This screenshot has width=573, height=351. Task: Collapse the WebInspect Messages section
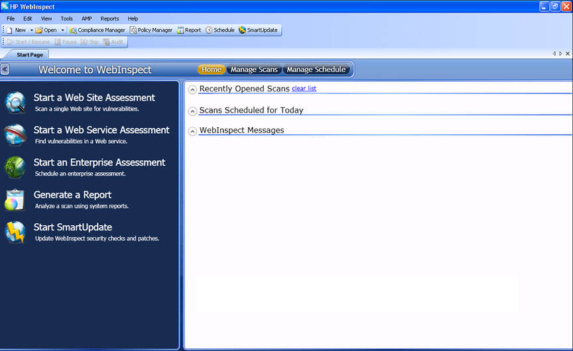pos(192,131)
